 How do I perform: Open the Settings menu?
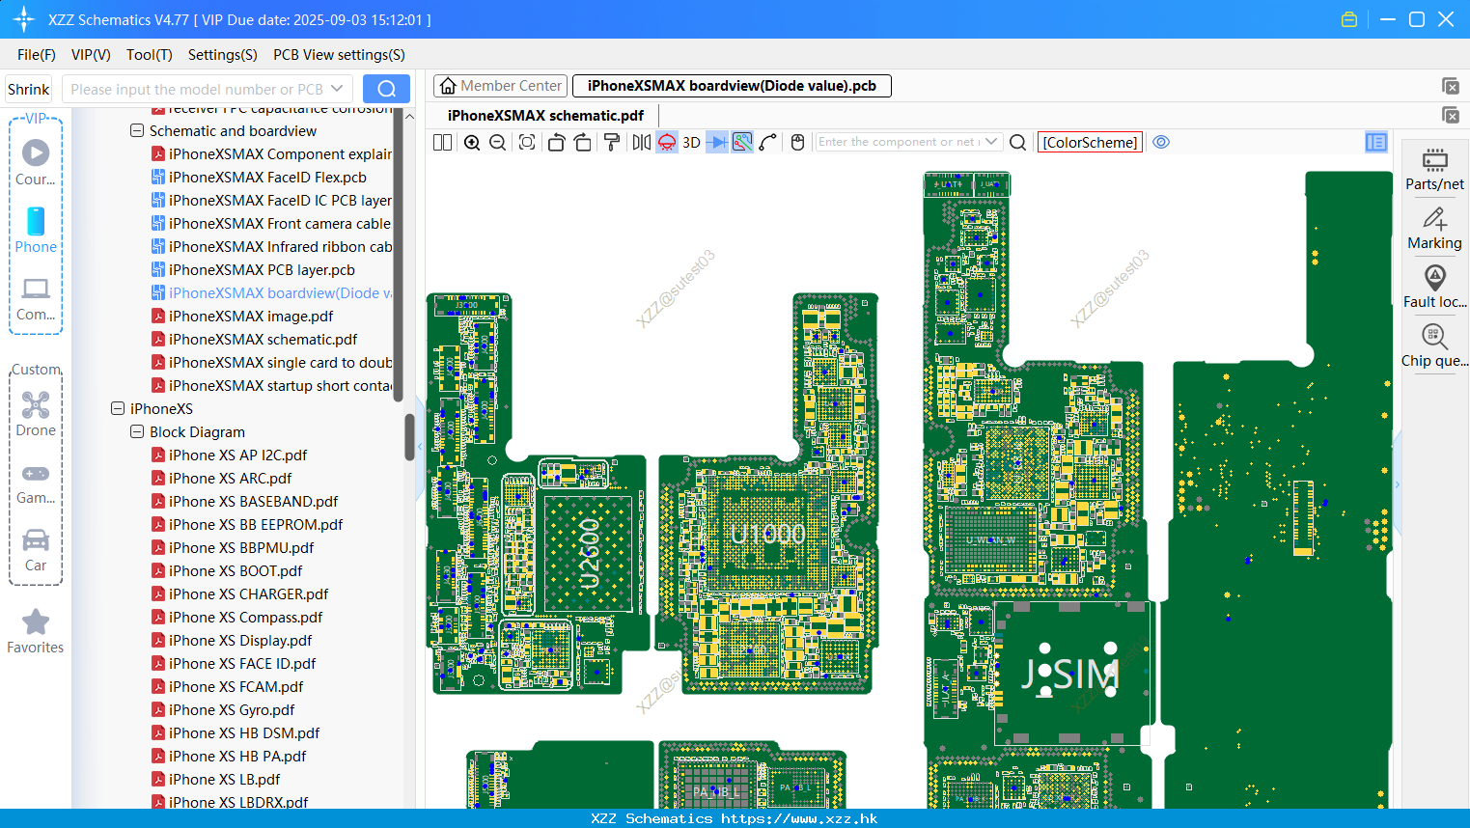[223, 55]
